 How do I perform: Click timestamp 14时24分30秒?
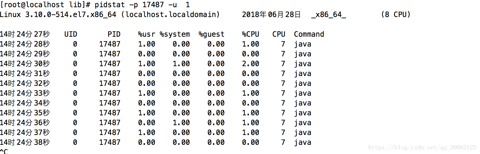(x=25, y=64)
